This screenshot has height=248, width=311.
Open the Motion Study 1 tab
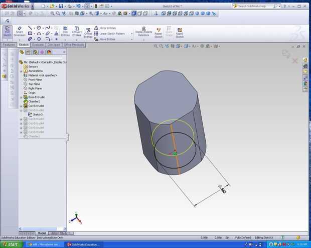[60, 233]
